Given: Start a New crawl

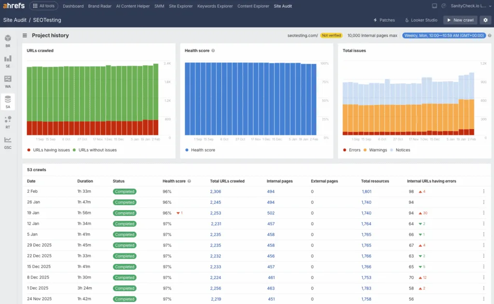Looking at the screenshot, I should pyautogui.click(x=459, y=20).
